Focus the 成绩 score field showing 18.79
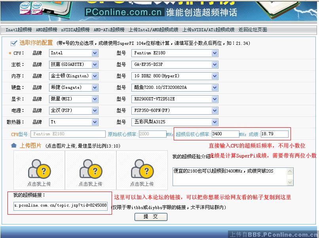Screen dimensions: 319x238 pos(275,134)
